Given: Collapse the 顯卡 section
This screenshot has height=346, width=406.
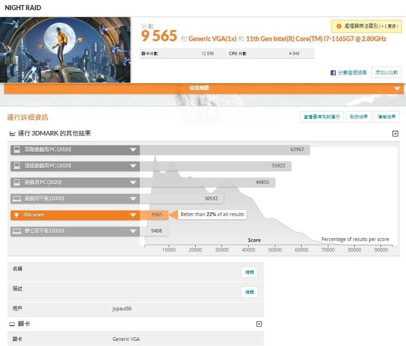Looking at the screenshot, I should (x=259, y=324).
